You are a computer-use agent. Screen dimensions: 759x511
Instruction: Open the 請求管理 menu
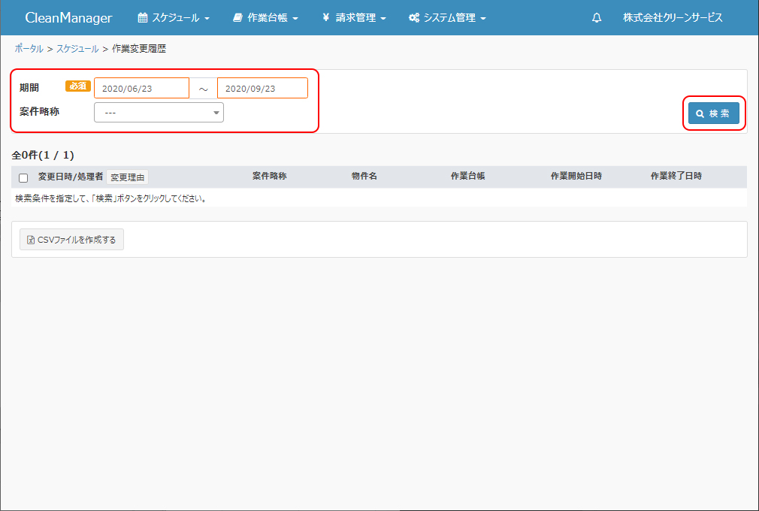(354, 18)
